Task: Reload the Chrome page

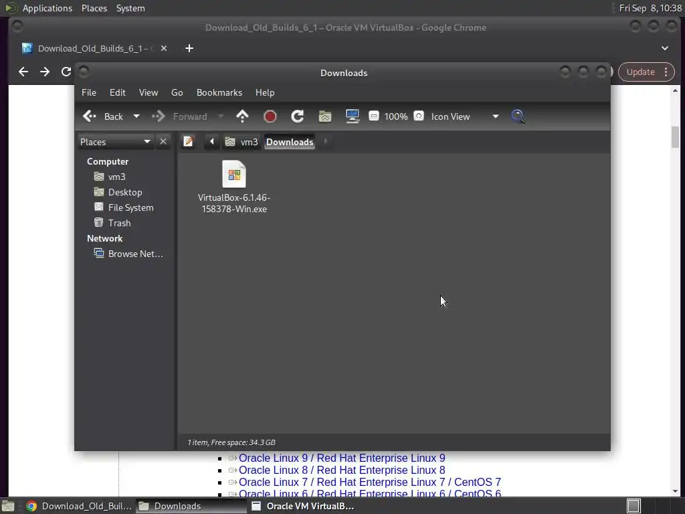Action: click(x=66, y=72)
